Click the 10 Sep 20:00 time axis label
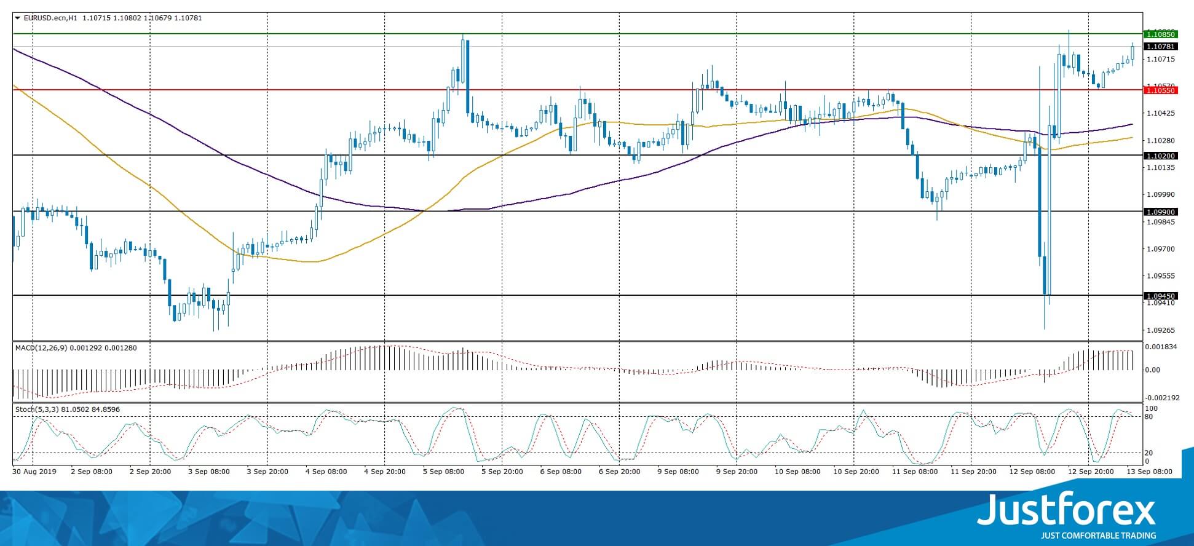 [856, 472]
